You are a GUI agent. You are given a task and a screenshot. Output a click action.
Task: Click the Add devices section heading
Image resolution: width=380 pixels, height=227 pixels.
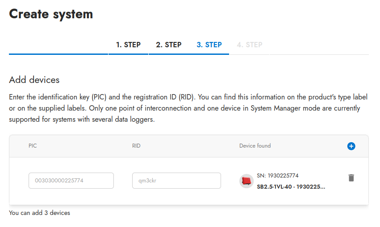click(34, 80)
